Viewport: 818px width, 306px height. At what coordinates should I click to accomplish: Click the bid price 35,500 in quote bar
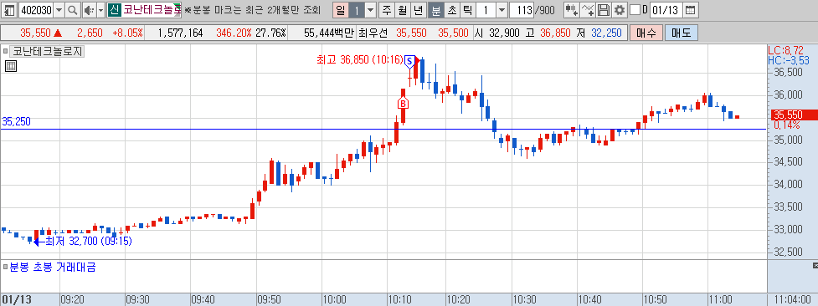(x=453, y=33)
